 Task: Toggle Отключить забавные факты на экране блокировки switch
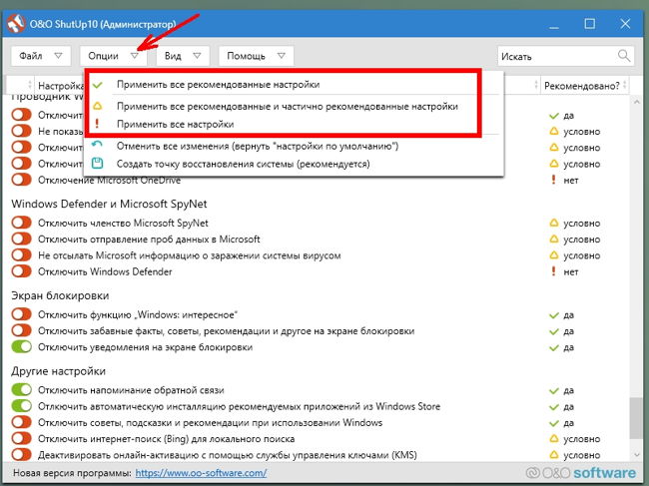pos(22,330)
